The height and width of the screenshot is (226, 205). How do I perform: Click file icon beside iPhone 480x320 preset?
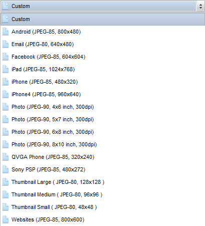(x=6, y=82)
